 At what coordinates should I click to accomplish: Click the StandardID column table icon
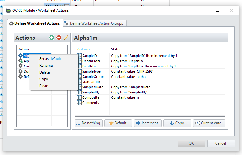pyautogui.click(x=79, y=82)
